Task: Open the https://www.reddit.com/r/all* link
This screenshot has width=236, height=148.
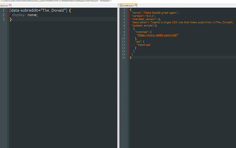Action: pos(158,35)
